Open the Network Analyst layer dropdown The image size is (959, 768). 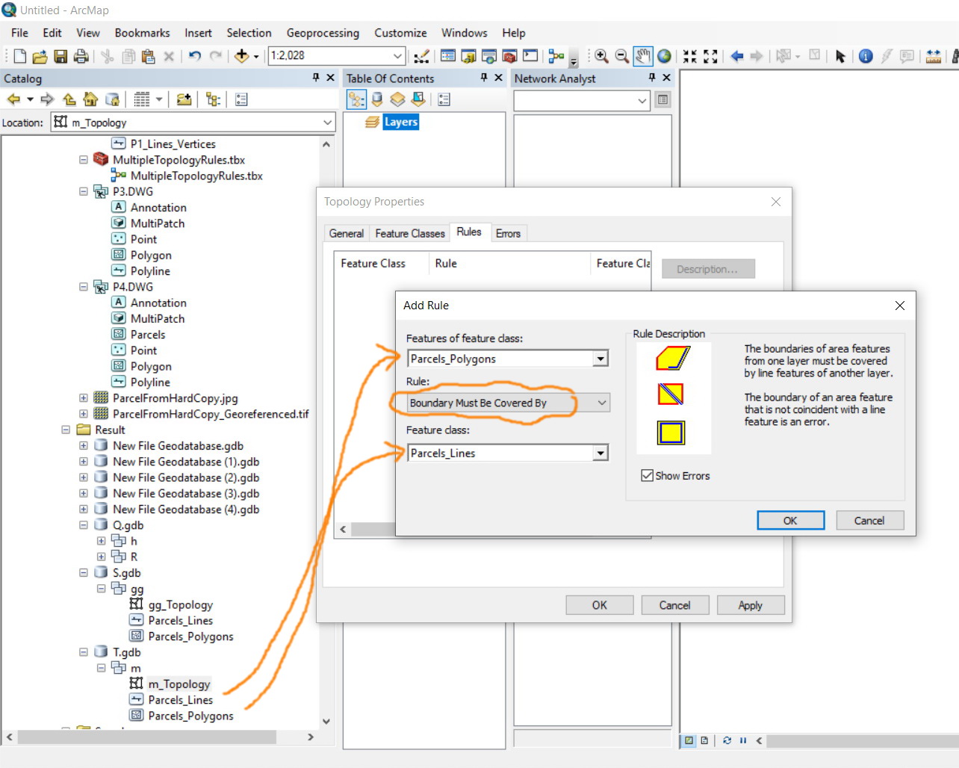(x=642, y=100)
